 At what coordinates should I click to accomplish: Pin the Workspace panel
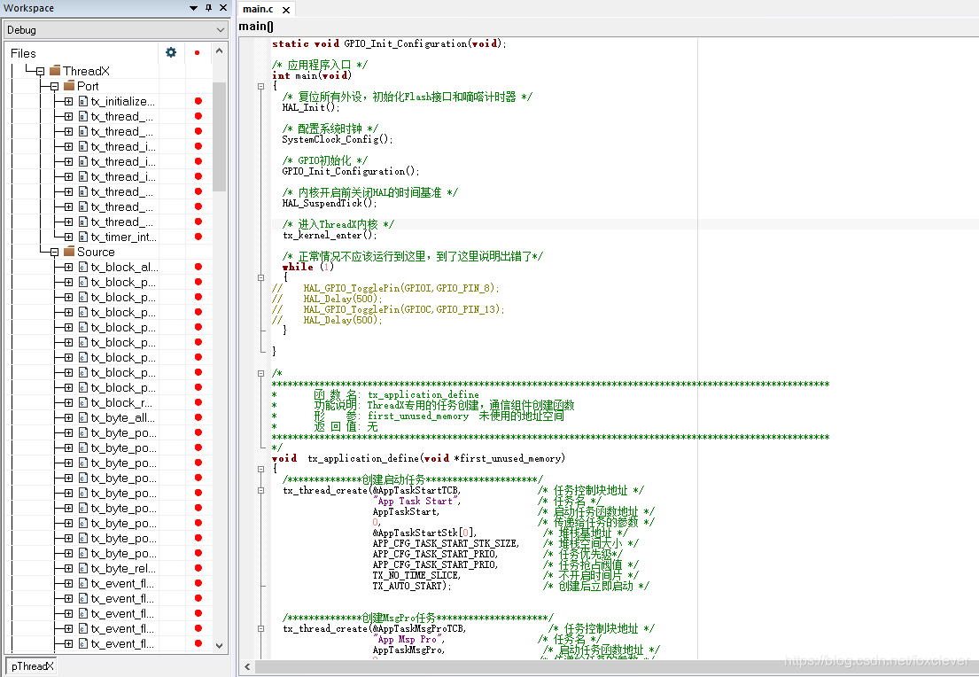point(208,8)
